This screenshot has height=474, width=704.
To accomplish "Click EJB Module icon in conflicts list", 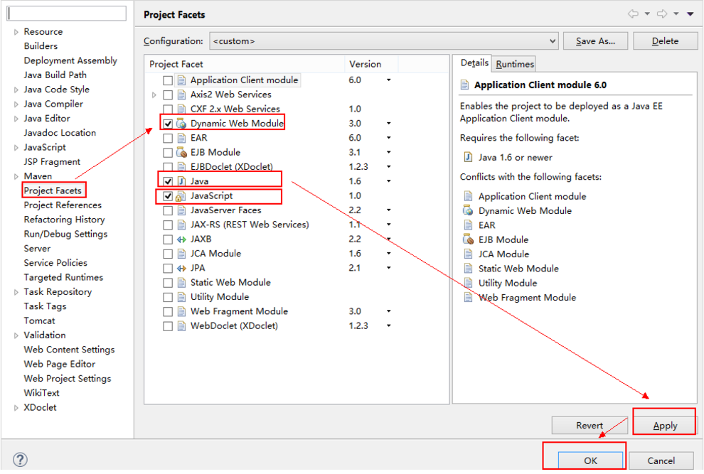I will pos(468,239).
